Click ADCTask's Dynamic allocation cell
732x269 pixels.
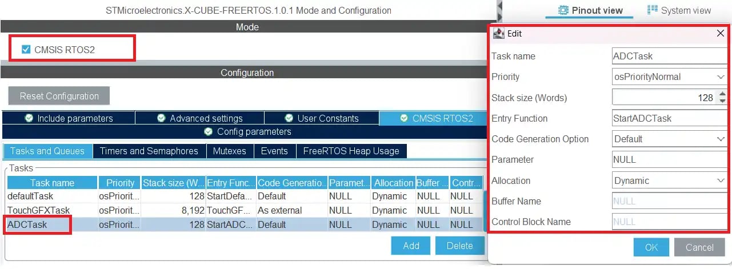[x=393, y=224]
